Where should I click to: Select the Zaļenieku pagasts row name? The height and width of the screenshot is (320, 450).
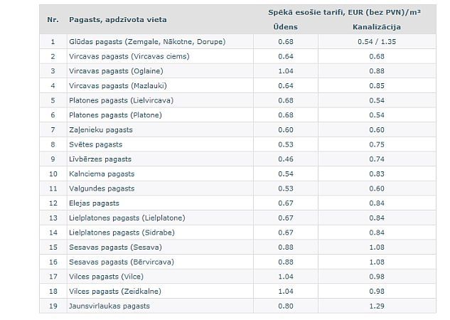click(101, 130)
